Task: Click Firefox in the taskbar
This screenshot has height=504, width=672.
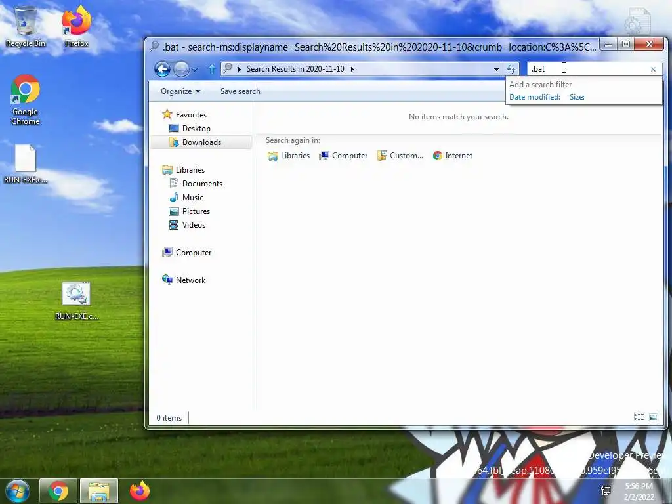Action: click(140, 491)
